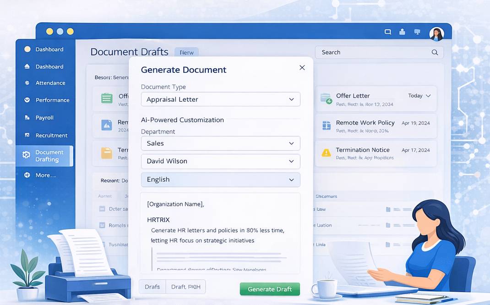
Task: Change the English language dropdown
Action: [220, 180]
